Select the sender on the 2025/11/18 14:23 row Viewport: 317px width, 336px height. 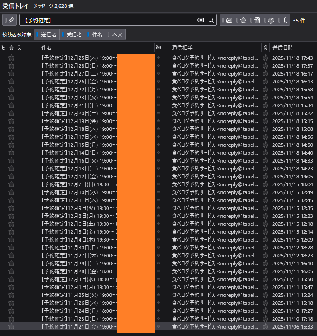215,169
